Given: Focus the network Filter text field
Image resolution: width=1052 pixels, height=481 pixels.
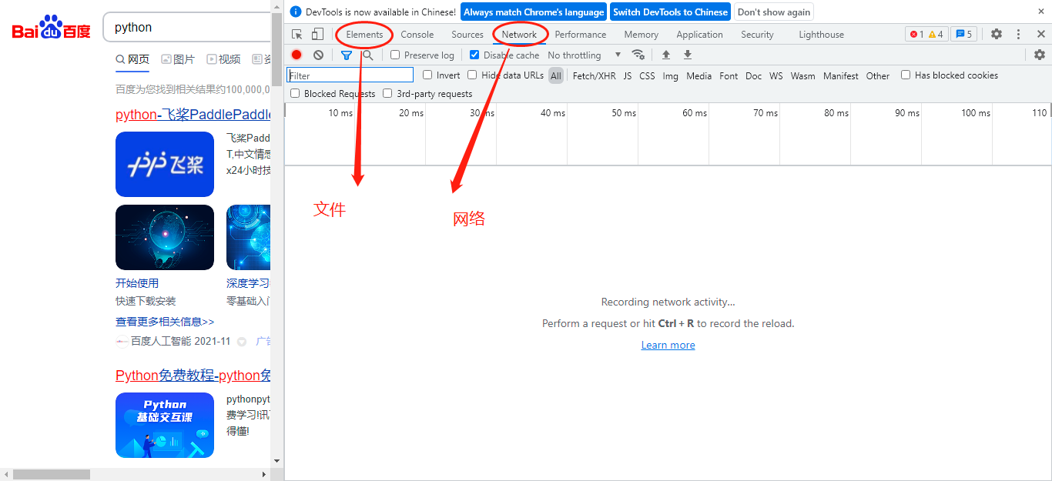Looking at the screenshot, I should click(350, 75).
